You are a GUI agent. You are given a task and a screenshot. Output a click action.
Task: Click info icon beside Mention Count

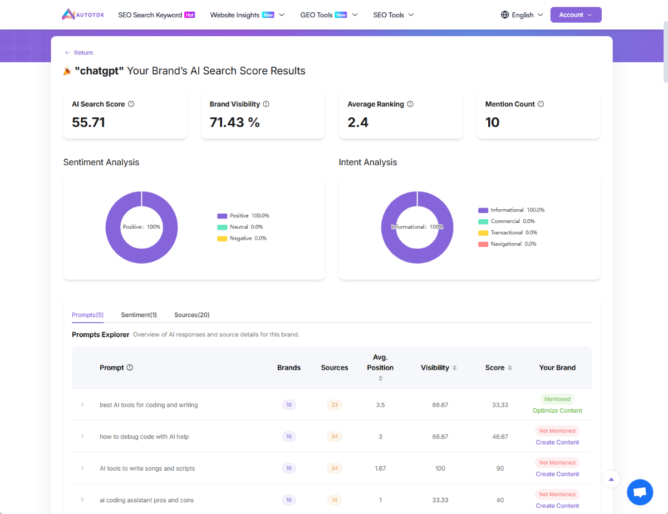tap(541, 104)
